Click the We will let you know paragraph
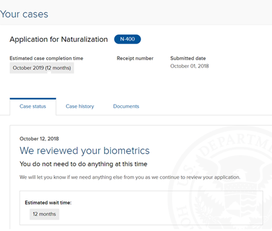 pyautogui.click(x=130, y=177)
